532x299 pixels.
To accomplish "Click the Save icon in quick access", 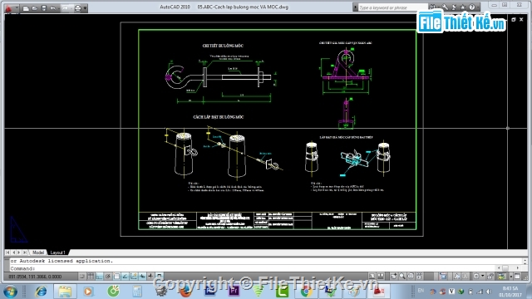I will [44, 8].
